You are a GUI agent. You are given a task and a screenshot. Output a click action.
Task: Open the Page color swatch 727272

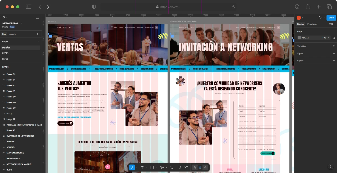click(x=299, y=37)
